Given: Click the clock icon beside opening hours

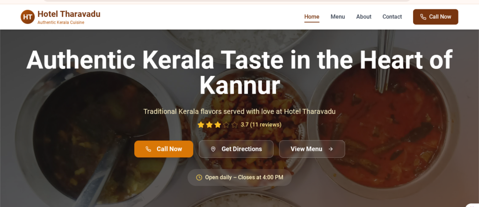Looking at the screenshot, I should tap(199, 177).
